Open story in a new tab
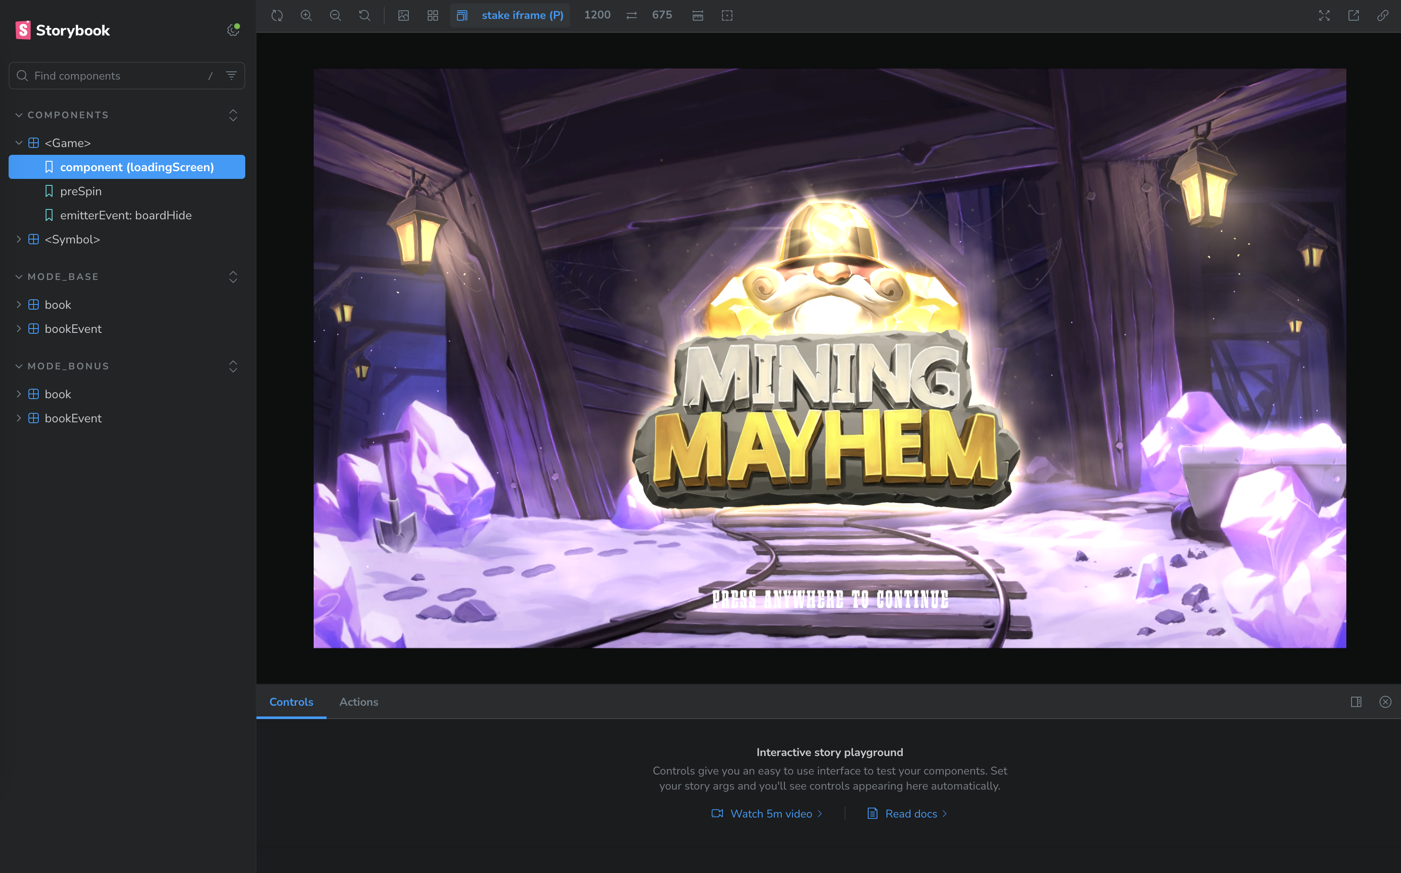The image size is (1401, 873). click(x=1354, y=15)
